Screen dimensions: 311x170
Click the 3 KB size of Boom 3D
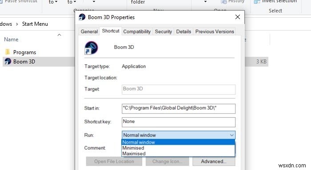tap(261, 62)
